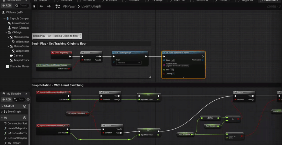Screen dimensions: 282x145
Task: Click the 0.0 input on greater-than node
Action: coord(231,137)
